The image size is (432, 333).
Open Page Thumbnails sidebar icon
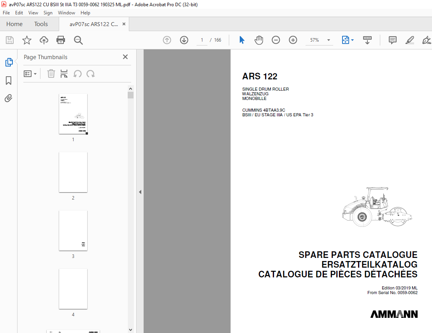(9, 62)
